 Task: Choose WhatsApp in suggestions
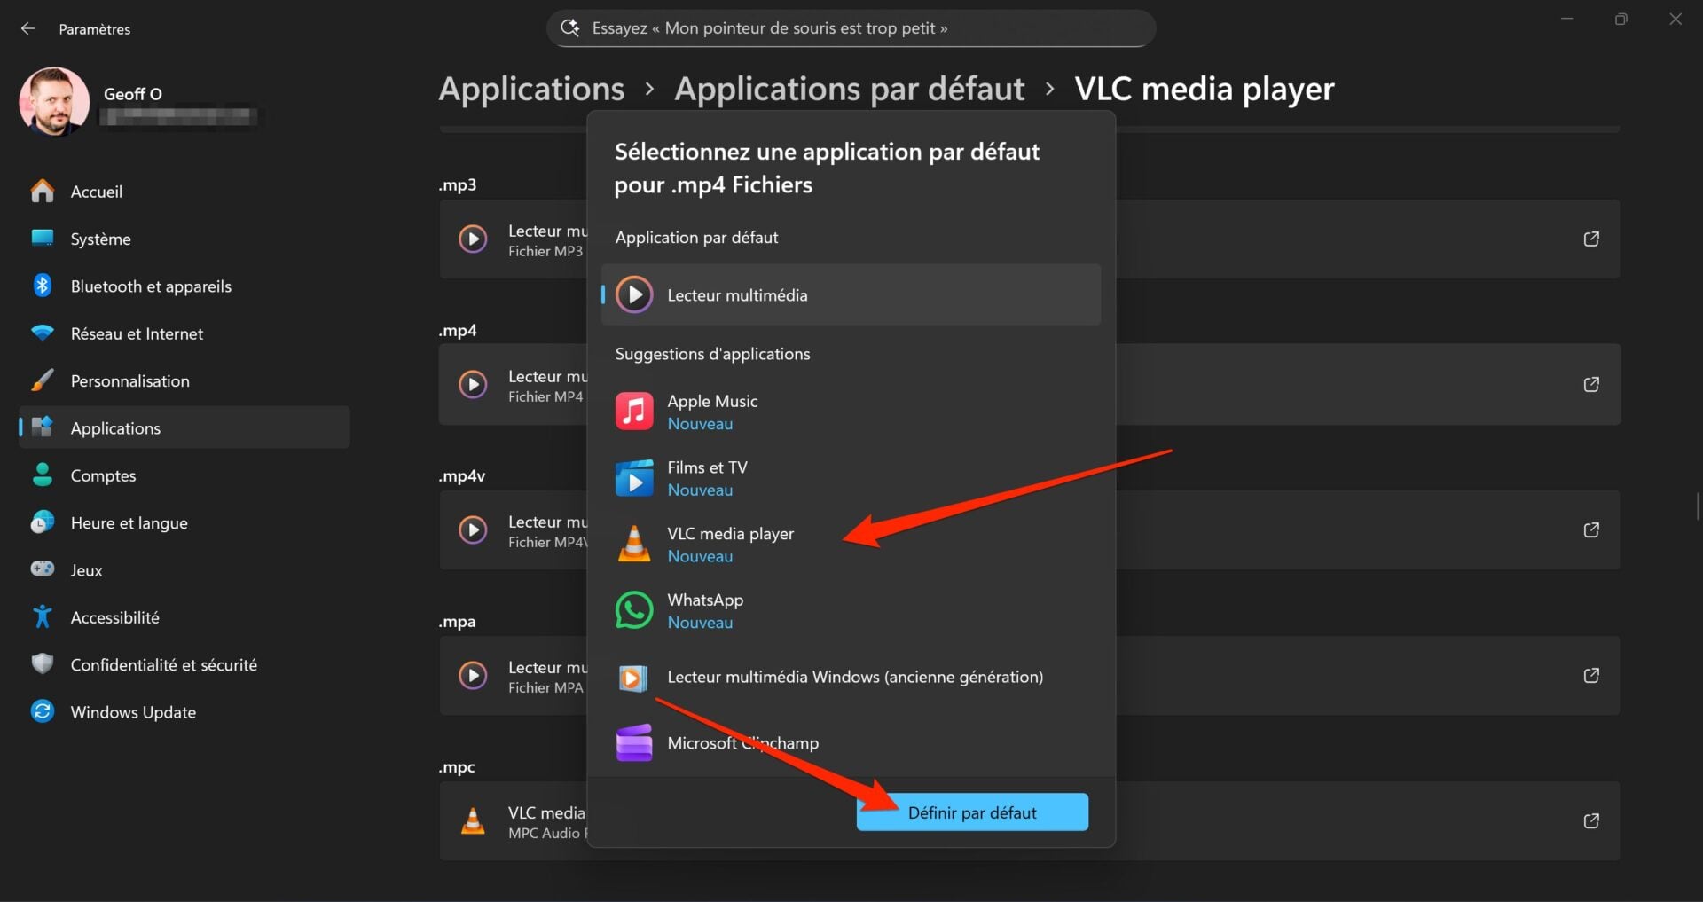(x=851, y=610)
